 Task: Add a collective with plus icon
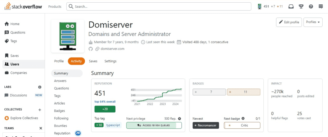point(40,110)
